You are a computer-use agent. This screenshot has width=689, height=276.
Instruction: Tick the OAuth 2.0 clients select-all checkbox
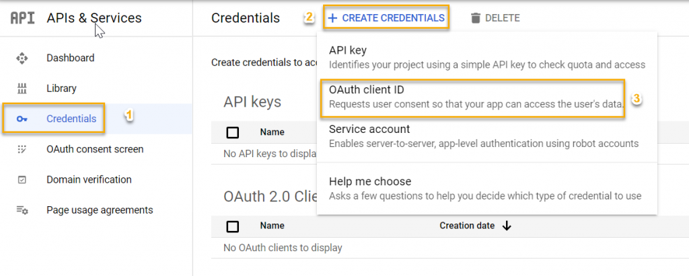pos(232,226)
